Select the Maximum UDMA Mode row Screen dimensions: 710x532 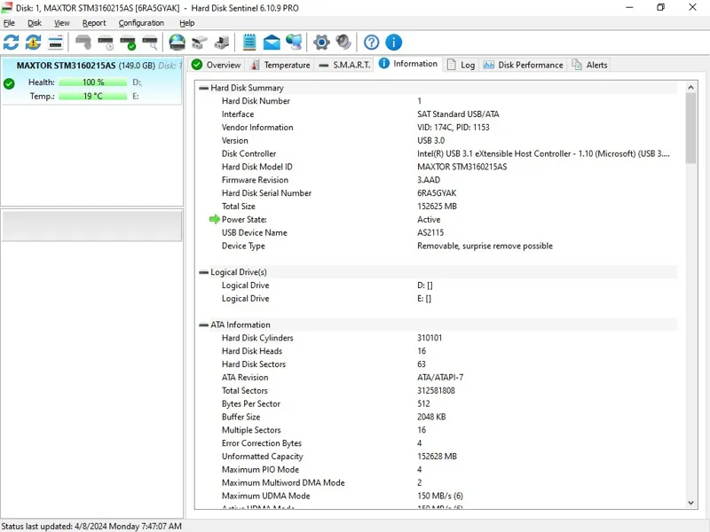437,496
